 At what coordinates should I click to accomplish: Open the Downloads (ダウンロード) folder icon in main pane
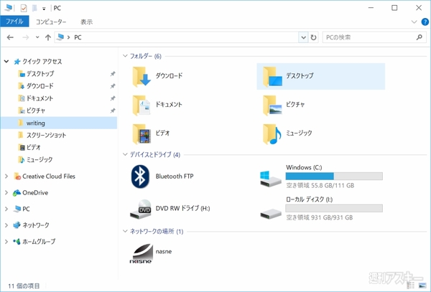(x=142, y=77)
